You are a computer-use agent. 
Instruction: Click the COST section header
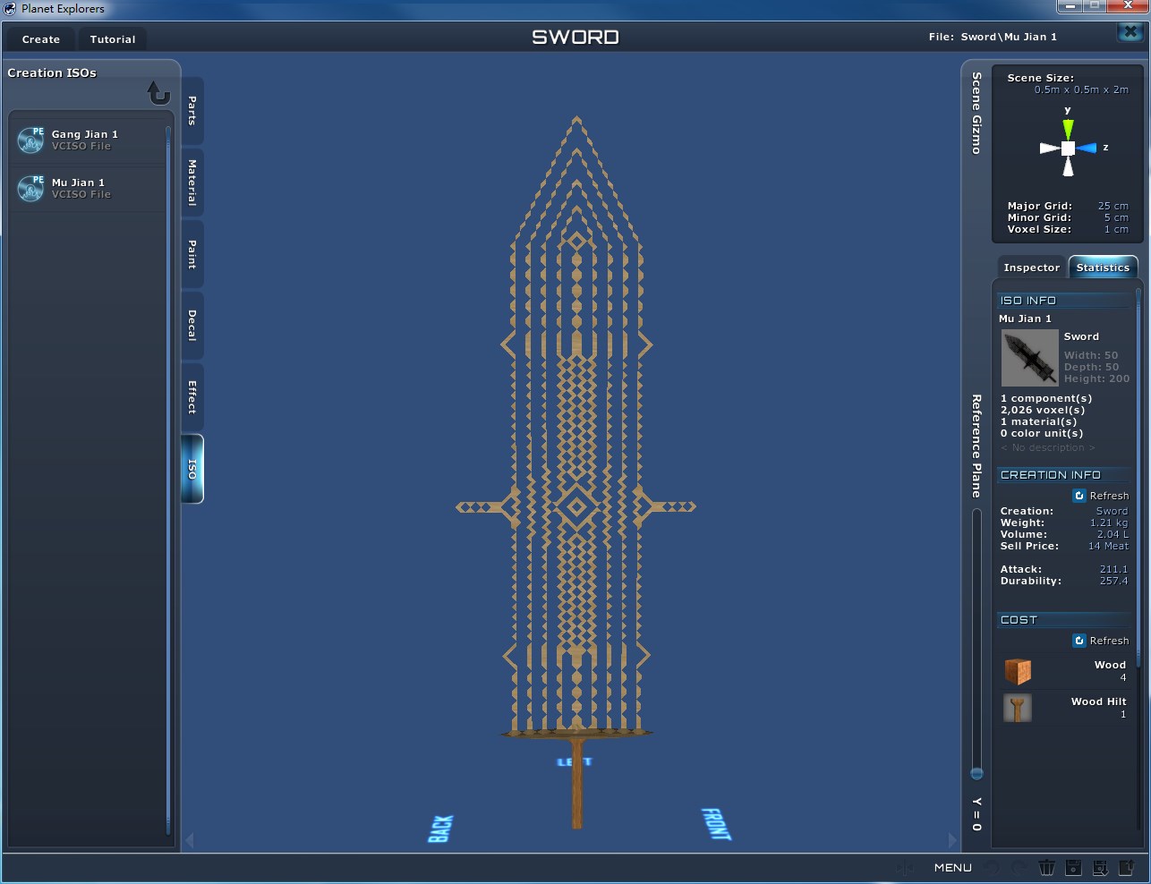[x=1064, y=620]
